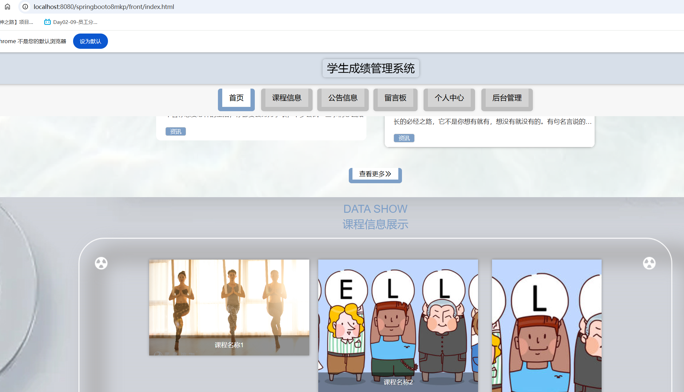684x392 pixels.
Task: Click the browser home icon
Action: (x=7, y=7)
